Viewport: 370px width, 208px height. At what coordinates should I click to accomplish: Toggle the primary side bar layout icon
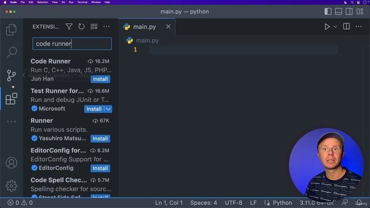328,12
